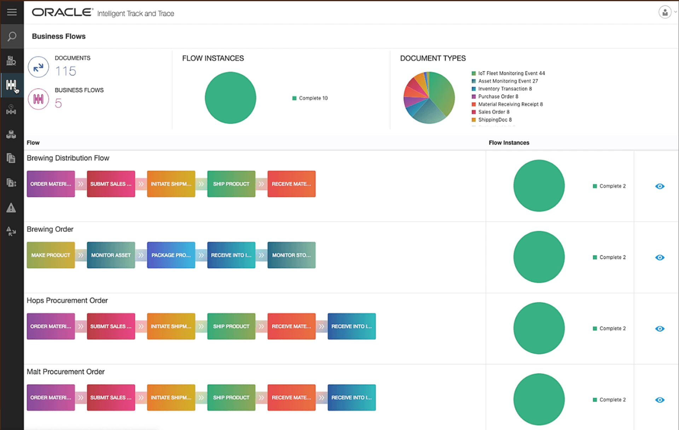Open the Search panel in the sidebar

coord(12,36)
